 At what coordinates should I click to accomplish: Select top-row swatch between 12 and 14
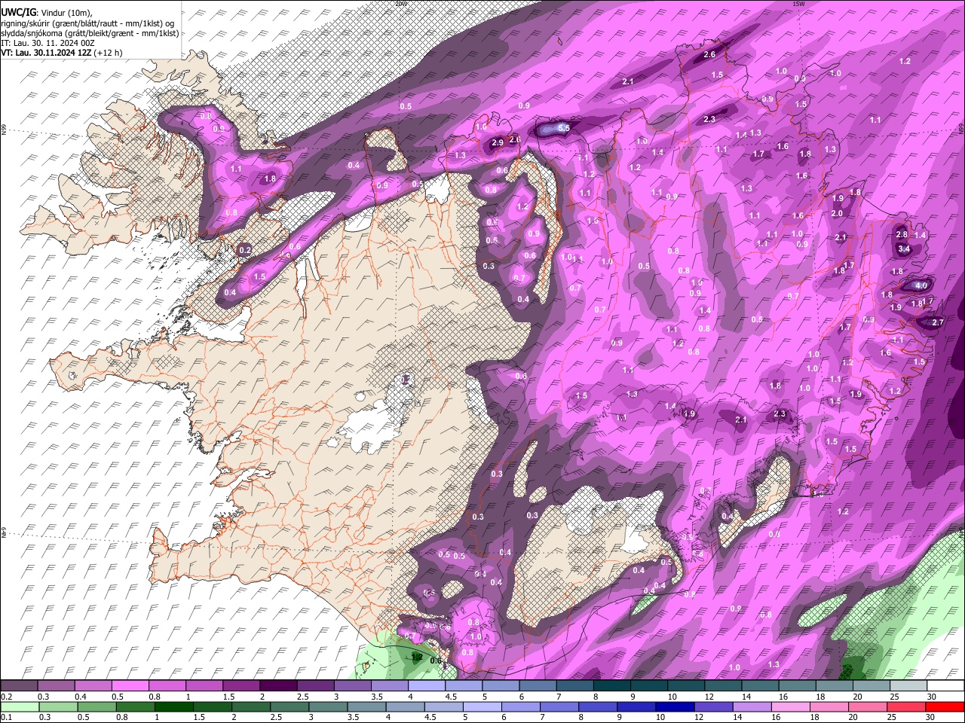(723, 686)
